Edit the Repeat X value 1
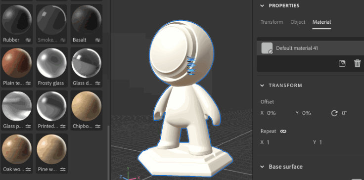This screenshot has width=364, height=180. tap(268, 142)
